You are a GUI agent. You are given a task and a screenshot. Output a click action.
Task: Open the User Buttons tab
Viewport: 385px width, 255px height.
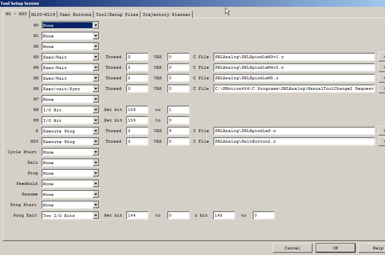75,14
